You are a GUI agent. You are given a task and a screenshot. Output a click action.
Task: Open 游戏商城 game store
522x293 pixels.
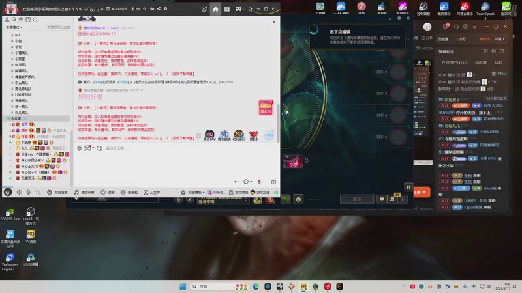coord(238,192)
